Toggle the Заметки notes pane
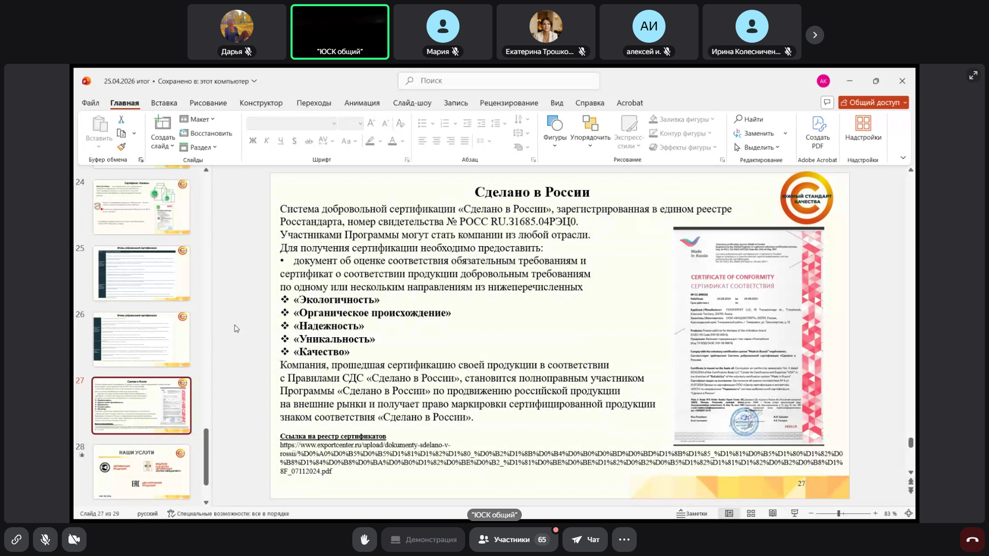Viewport: 989px width, 556px height. [x=692, y=513]
